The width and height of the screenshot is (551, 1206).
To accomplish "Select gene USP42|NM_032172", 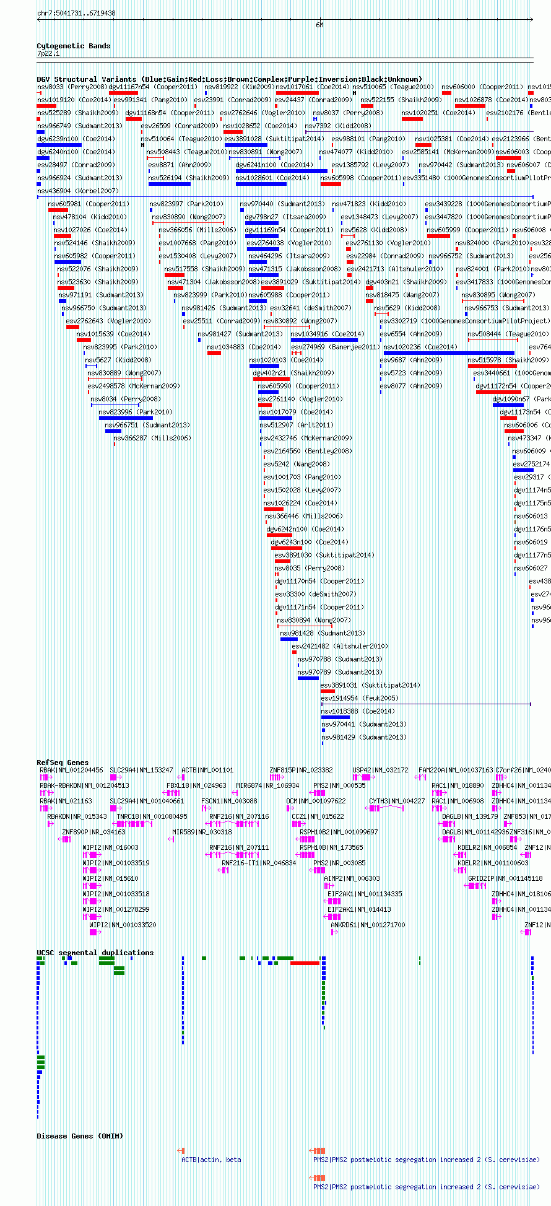I will (x=381, y=770).
